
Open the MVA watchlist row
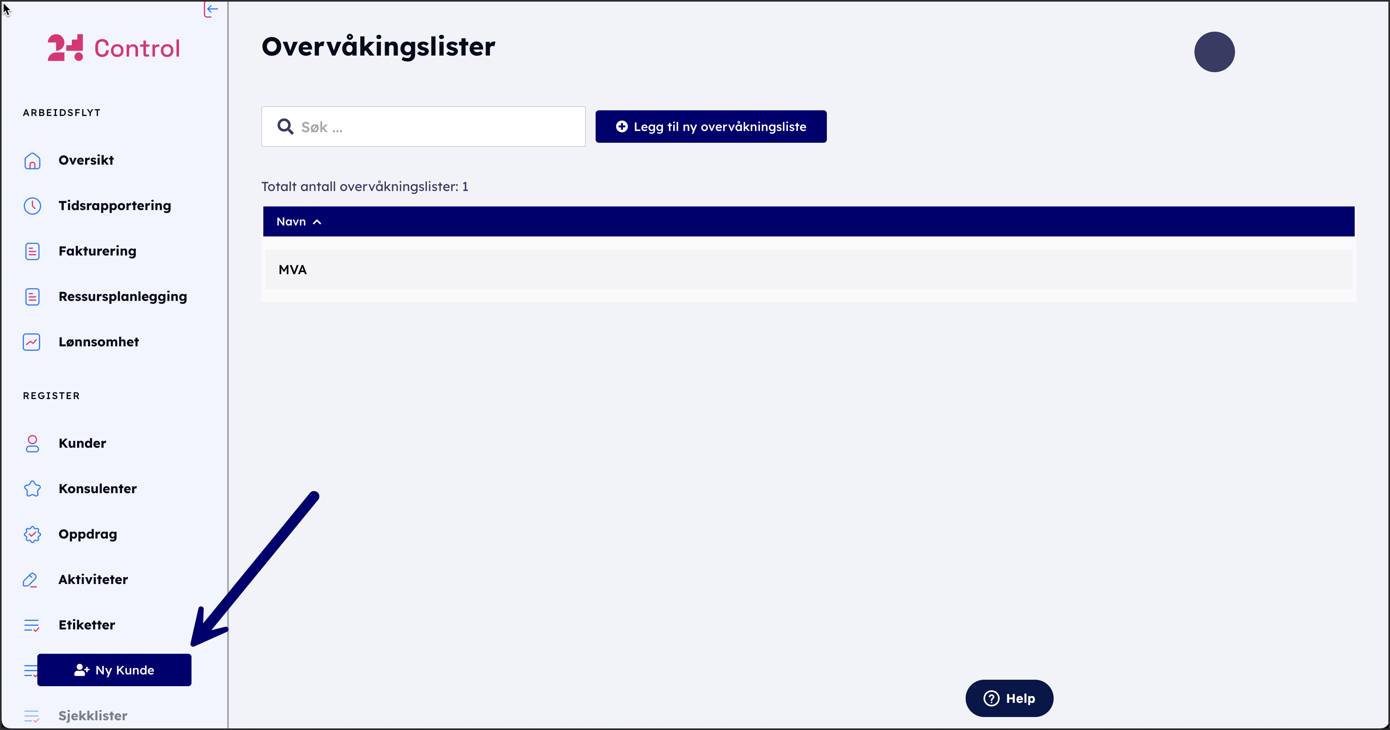293,270
